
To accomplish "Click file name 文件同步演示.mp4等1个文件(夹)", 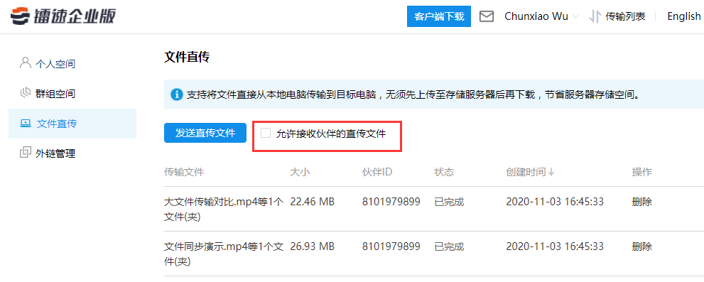I will 224,254.
